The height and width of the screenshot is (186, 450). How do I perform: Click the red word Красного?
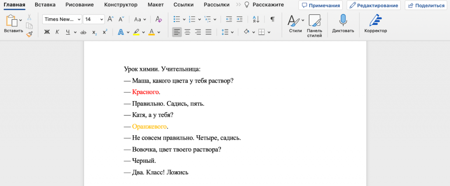tap(145, 92)
